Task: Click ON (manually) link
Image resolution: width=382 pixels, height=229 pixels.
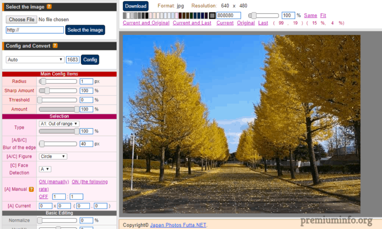Action: click(x=54, y=181)
